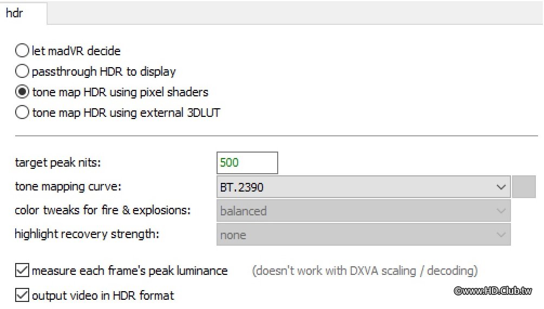544x309 pixels.
Task: Click the chevron arrow of tone mapping curve
Action: (x=500, y=187)
